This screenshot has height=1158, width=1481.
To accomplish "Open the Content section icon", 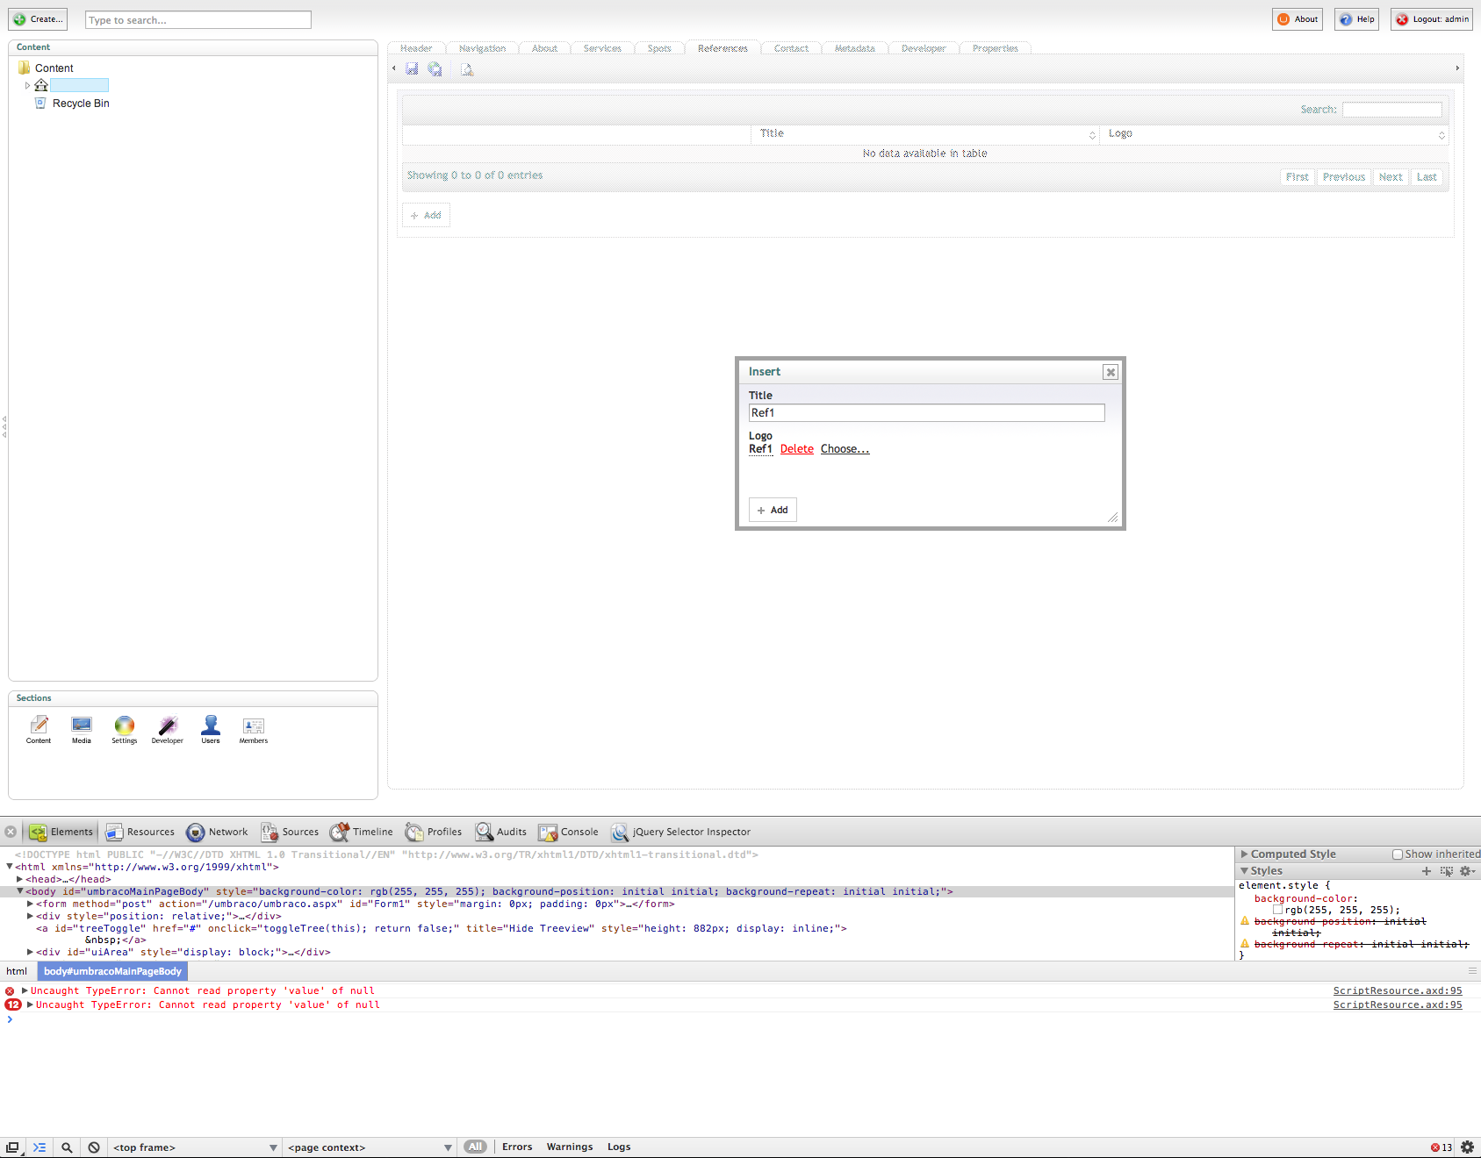I will tap(39, 729).
